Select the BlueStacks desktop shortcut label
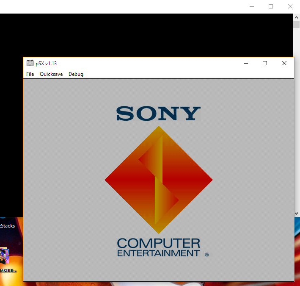 (8, 226)
